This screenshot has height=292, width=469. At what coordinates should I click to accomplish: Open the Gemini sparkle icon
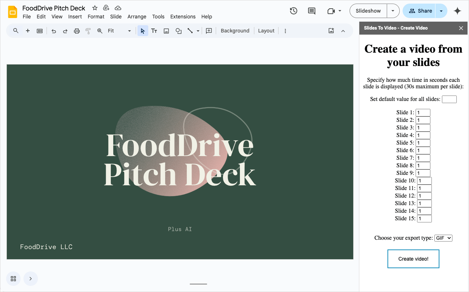[x=457, y=11]
